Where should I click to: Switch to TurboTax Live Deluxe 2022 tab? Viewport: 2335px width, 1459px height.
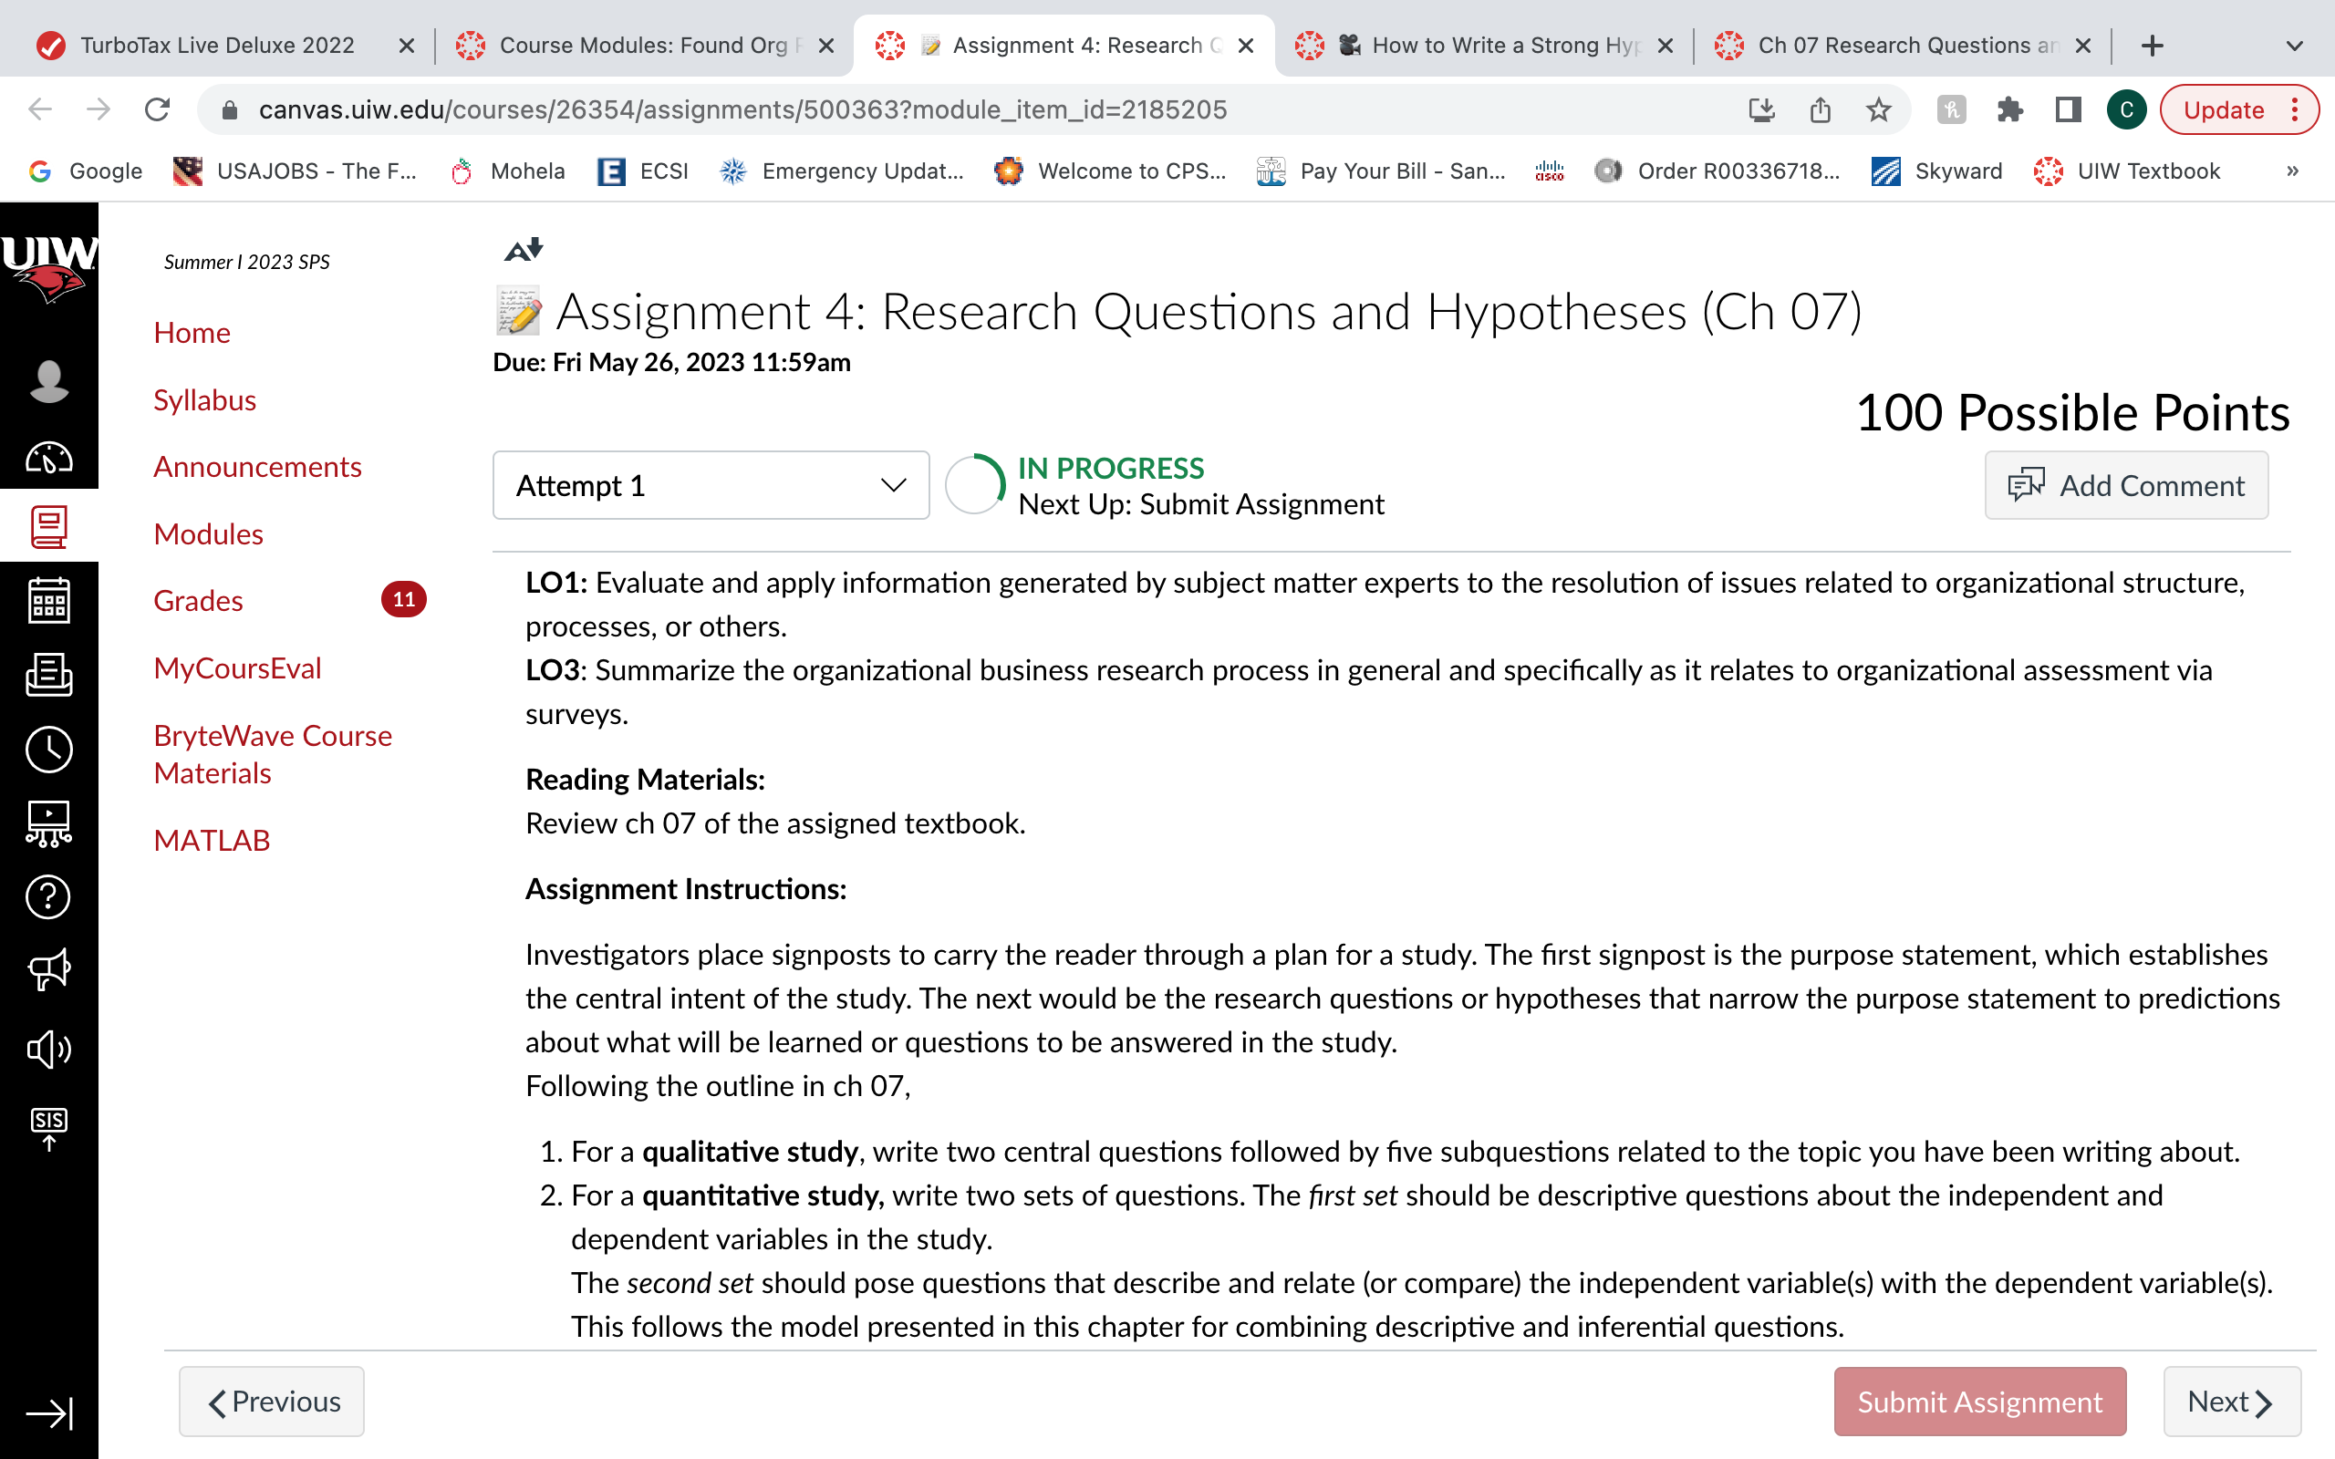pyautogui.click(x=217, y=46)
